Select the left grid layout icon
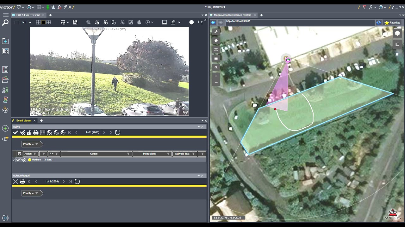 click(x=38, y=22)
